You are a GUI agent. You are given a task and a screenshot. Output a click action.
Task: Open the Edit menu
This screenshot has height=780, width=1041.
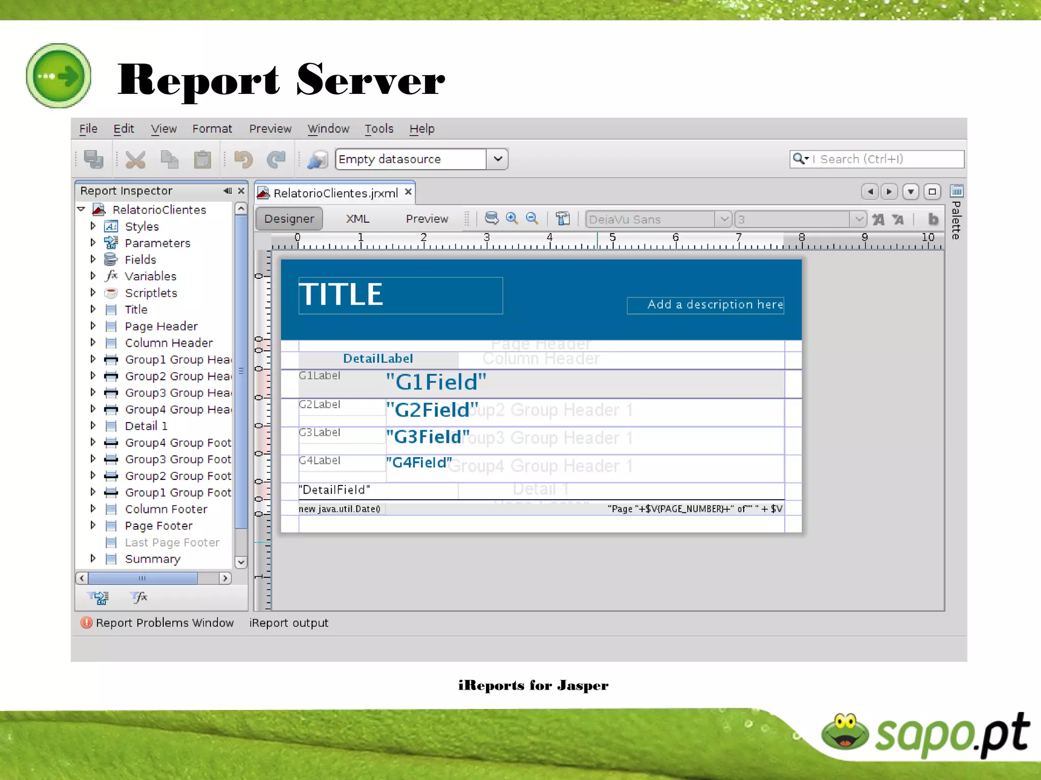(x=124, y=128)
